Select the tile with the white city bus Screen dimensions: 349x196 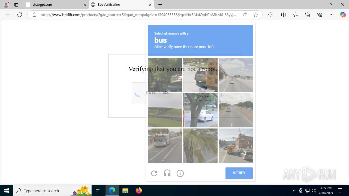tap(165, 146)
